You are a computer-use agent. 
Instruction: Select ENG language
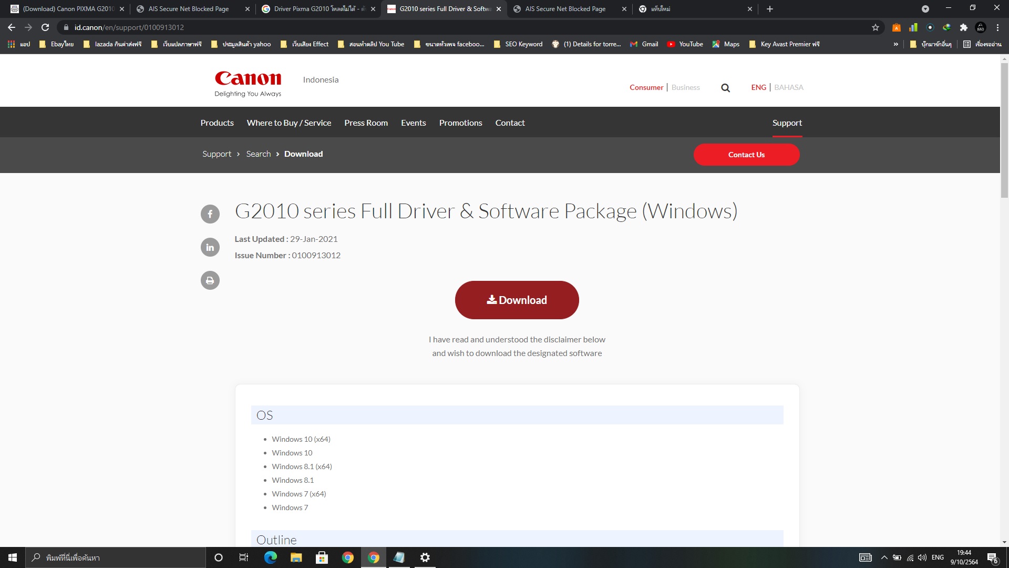(x=759, y=88)
